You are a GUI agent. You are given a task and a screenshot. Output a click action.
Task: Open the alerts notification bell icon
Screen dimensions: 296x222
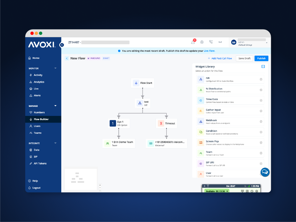(193, 42)
